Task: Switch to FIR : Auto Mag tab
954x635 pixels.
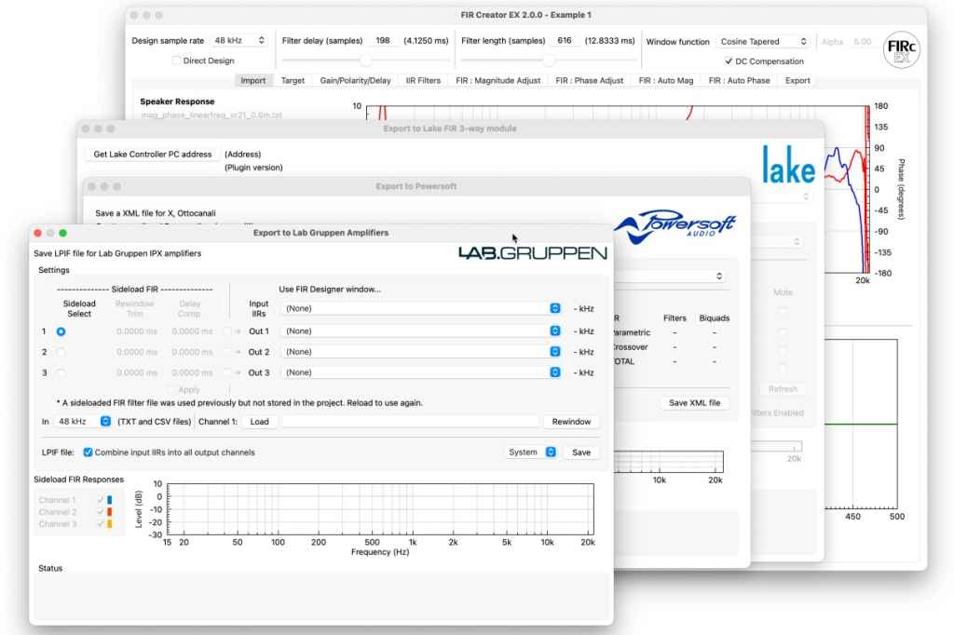Action: pyautogui.click(x=665, y=80)
